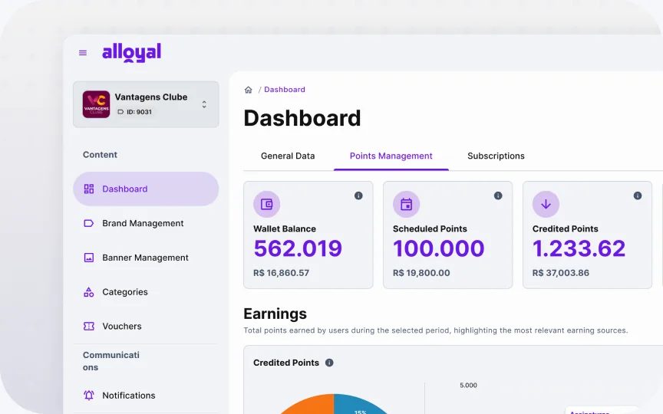Click the Dashboard breadcrumb link

click(x=285, y=90)
